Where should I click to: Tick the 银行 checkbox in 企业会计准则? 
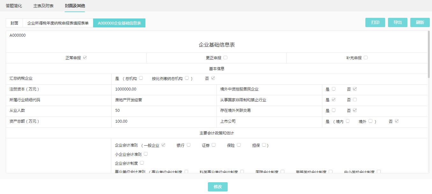click(188, 145)
